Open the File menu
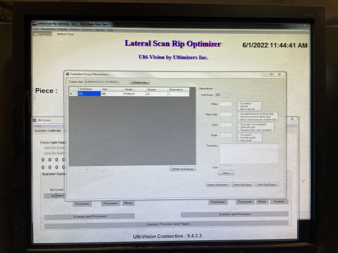338x253 pixels. pyautogui.click(x=36, y=29)
